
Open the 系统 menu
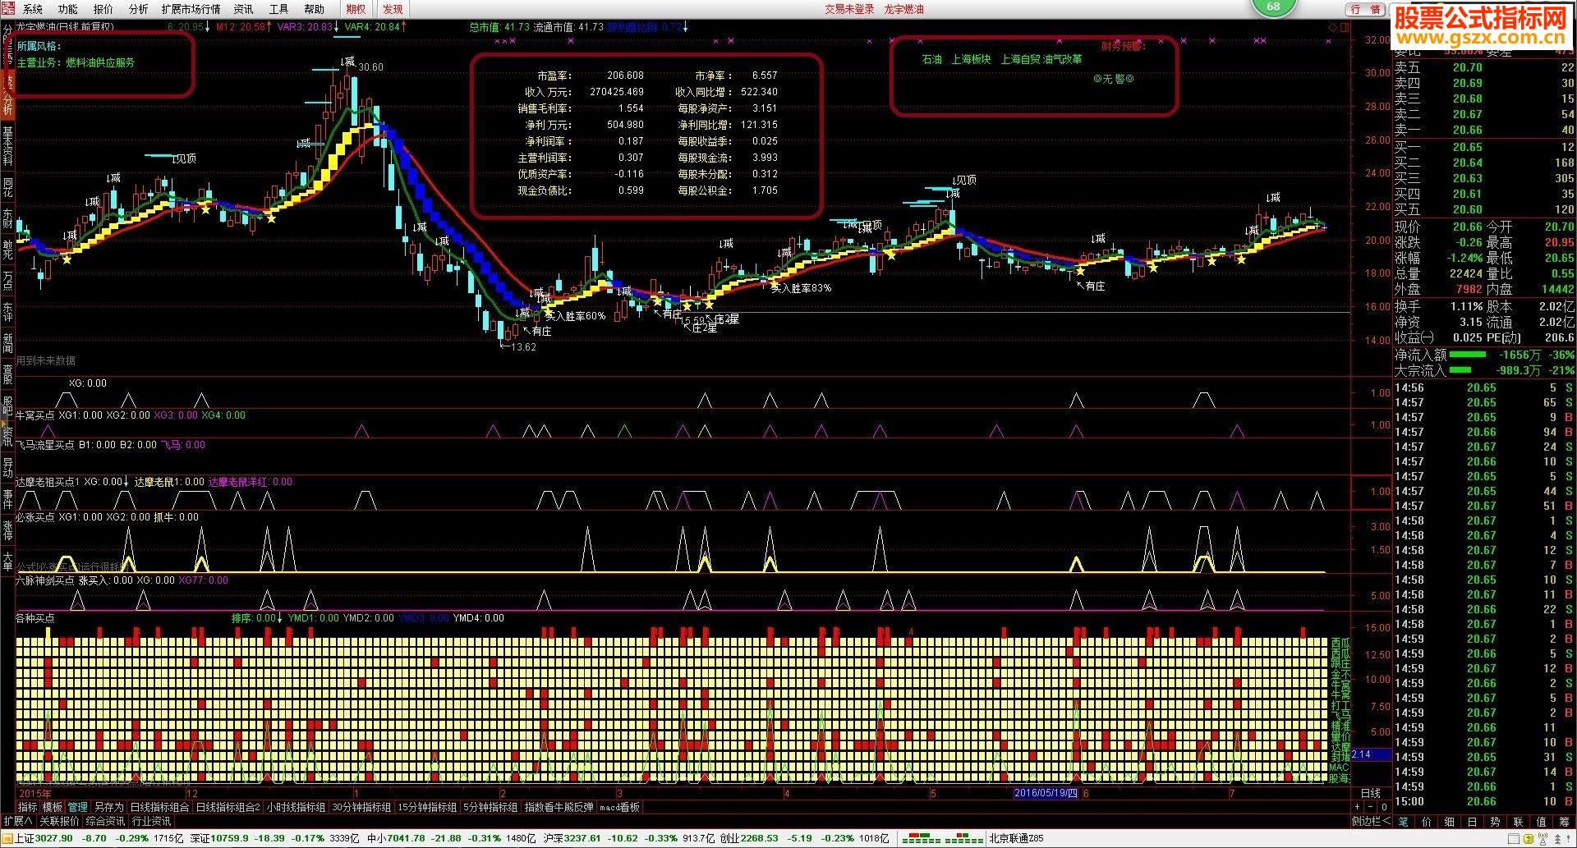[33, 9]
